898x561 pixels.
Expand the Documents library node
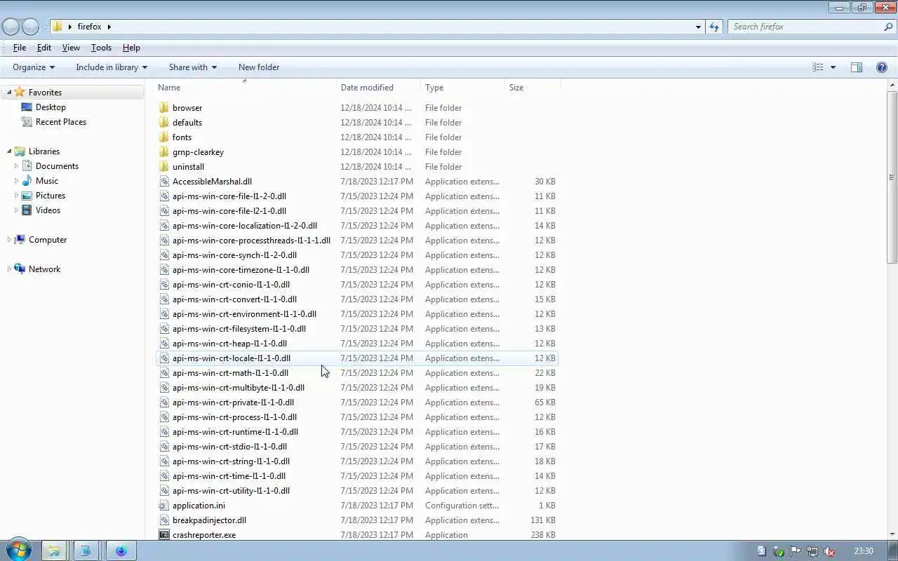tap(16, 166)
